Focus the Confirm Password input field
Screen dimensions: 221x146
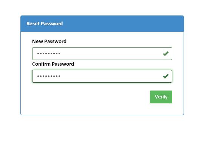102,76
